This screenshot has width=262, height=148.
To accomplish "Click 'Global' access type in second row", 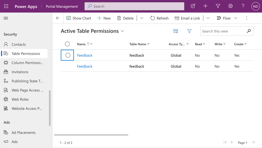I will 176,66.
